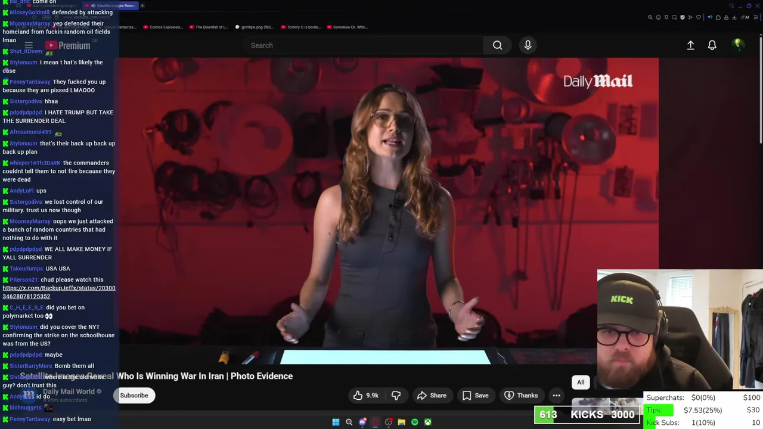Image resolution: width=763 pixels, height=429 pixels.
Task: Open The Downfall of L... bookmark
Action: click(209, 27)
